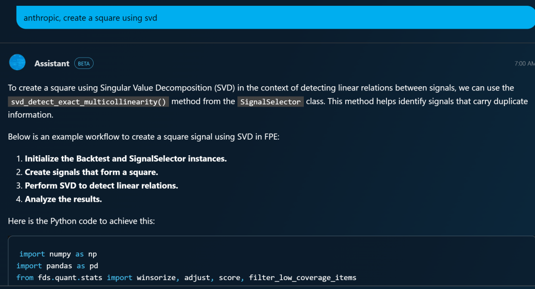Click the BETA badge next to Assistant
The width and height of the screenshot is (535, 289).
[x=84, y=63]
